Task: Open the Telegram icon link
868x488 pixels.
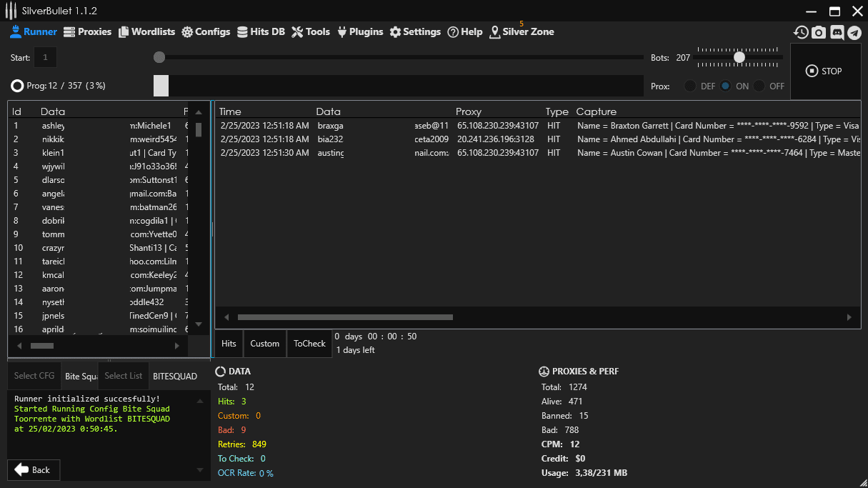Action: [x=854, y=33]
